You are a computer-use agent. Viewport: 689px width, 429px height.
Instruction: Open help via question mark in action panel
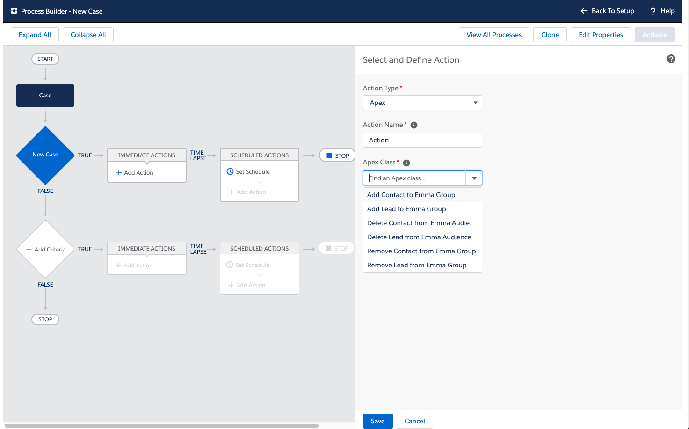[x=671, y=59]
